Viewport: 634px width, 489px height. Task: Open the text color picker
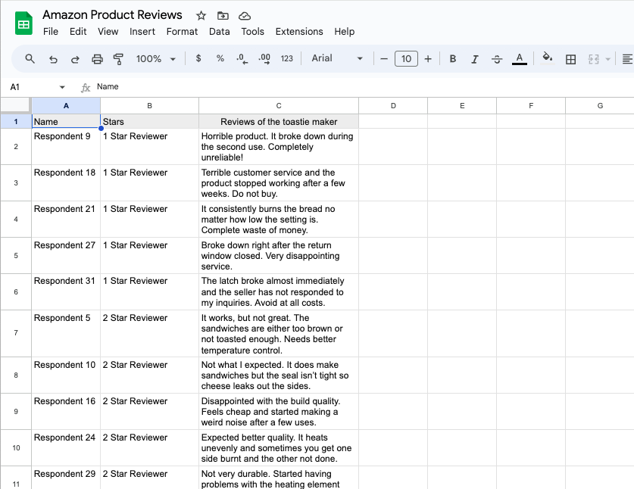tap(519, 59)
